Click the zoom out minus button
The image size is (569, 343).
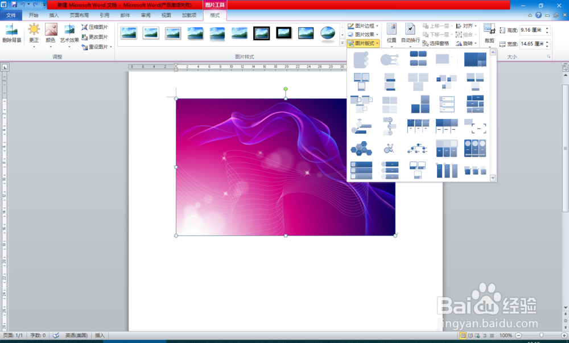tap(518, 336)
